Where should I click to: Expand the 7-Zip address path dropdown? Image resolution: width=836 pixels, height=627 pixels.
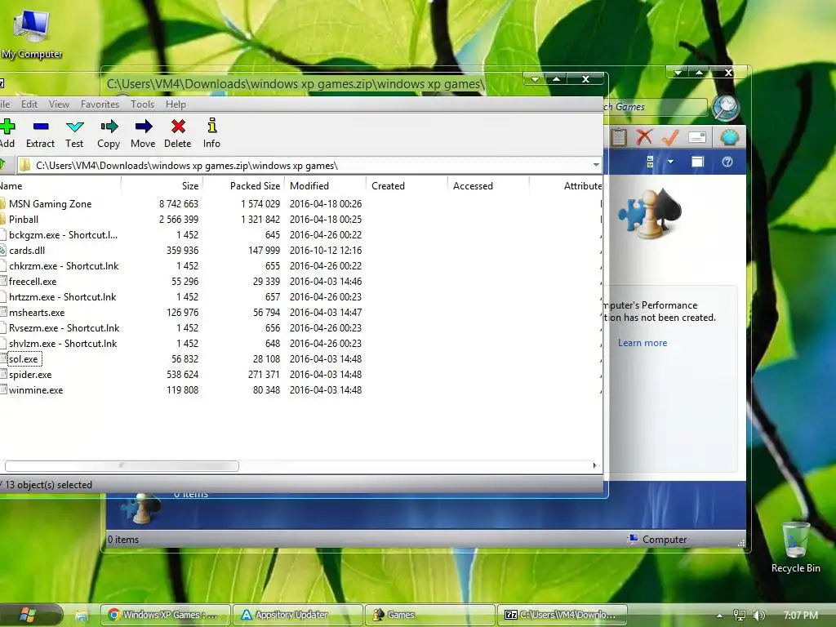596,165
